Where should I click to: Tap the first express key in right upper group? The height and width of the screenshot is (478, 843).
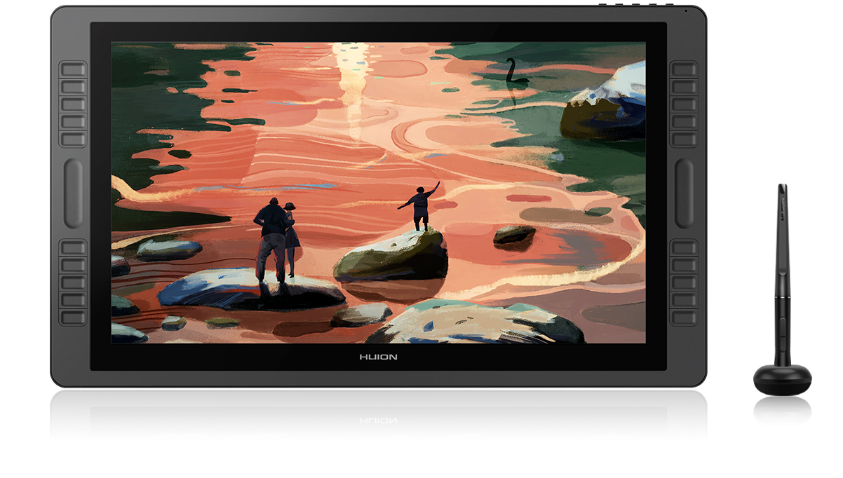tap(684, 69)
